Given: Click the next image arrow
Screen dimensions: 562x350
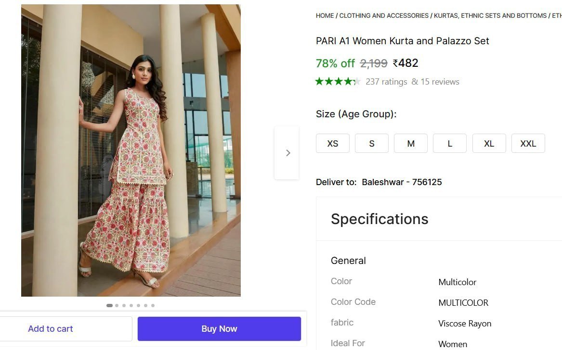Looking at the screenshot, I should click(288, 152).
